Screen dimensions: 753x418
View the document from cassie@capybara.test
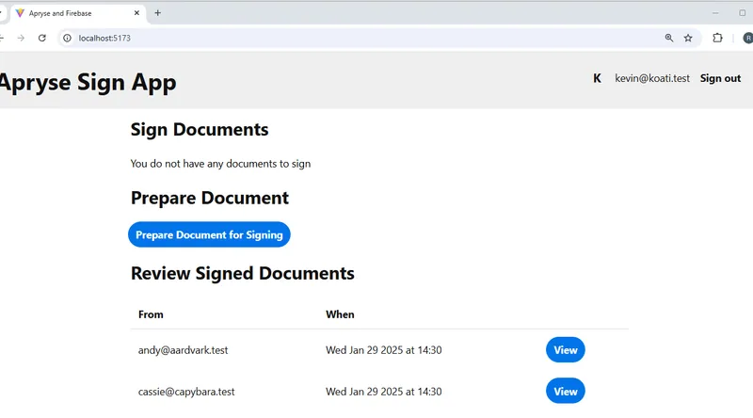click(566, 391)
